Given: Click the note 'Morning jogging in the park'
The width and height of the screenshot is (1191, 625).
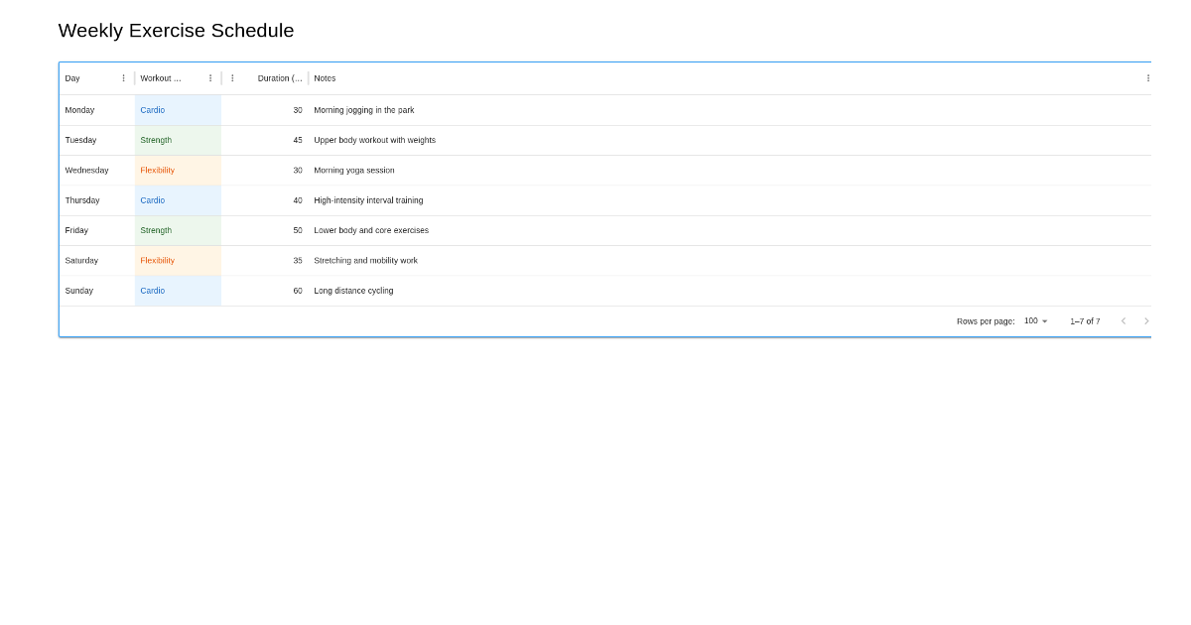Looking at the screenshot, I should (x=365, y=110).
